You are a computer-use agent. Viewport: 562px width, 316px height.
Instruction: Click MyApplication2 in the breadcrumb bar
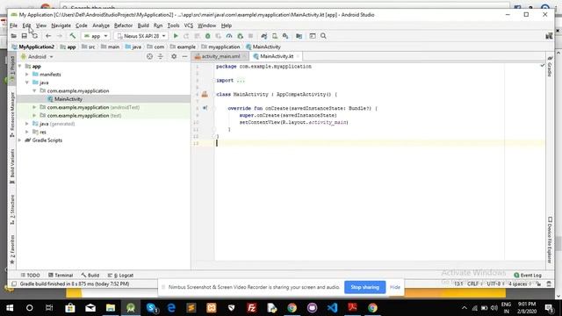coord(33,47)
